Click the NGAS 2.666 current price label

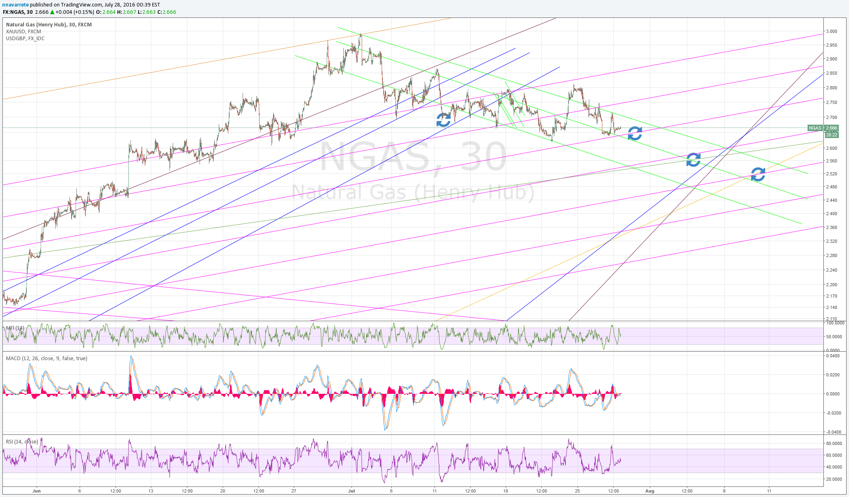pos(823,128)
